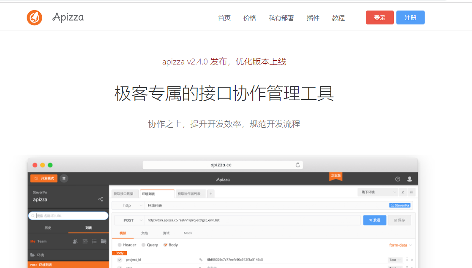This screenshot has width=472, height=268.
Task: Select the POST 环境列表 sidebar entry
Action: coord(68,265)
